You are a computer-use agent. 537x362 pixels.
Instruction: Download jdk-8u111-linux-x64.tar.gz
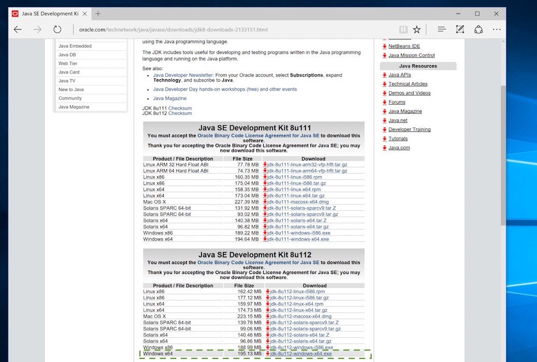(x=295, y=196)
